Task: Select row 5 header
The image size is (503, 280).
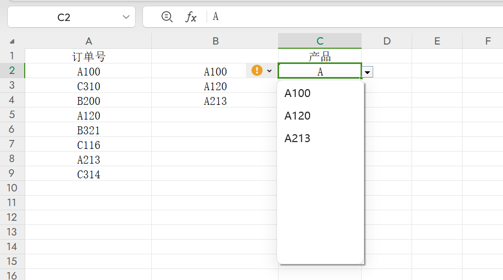Action: pos(12,114)
